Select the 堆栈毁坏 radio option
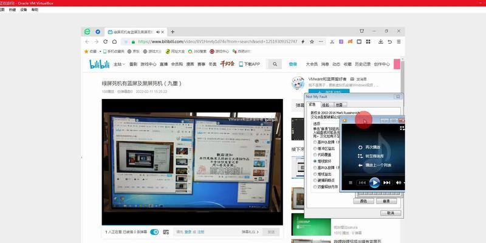This screenshot has height=243, width=486. 315,162
